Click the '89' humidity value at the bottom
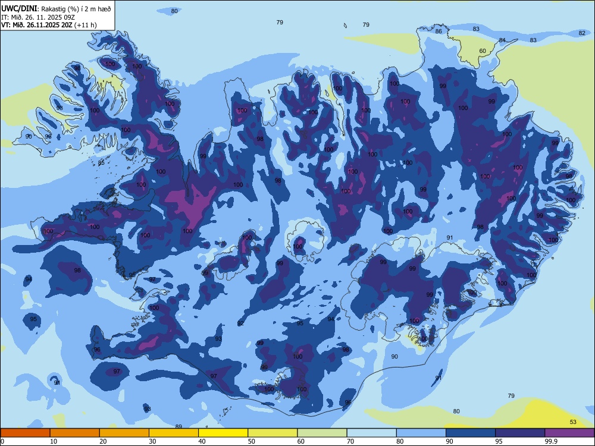The image size is (595, 446). click(178, 426)
